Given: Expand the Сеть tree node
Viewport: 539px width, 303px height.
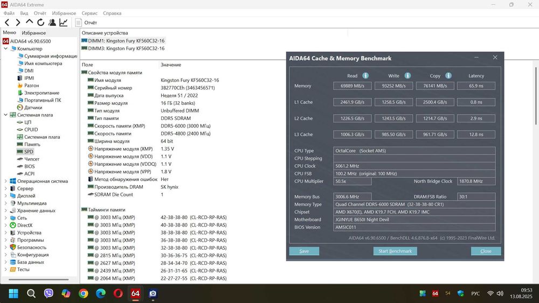Looking at the screenshot, I should pos(5,218).
